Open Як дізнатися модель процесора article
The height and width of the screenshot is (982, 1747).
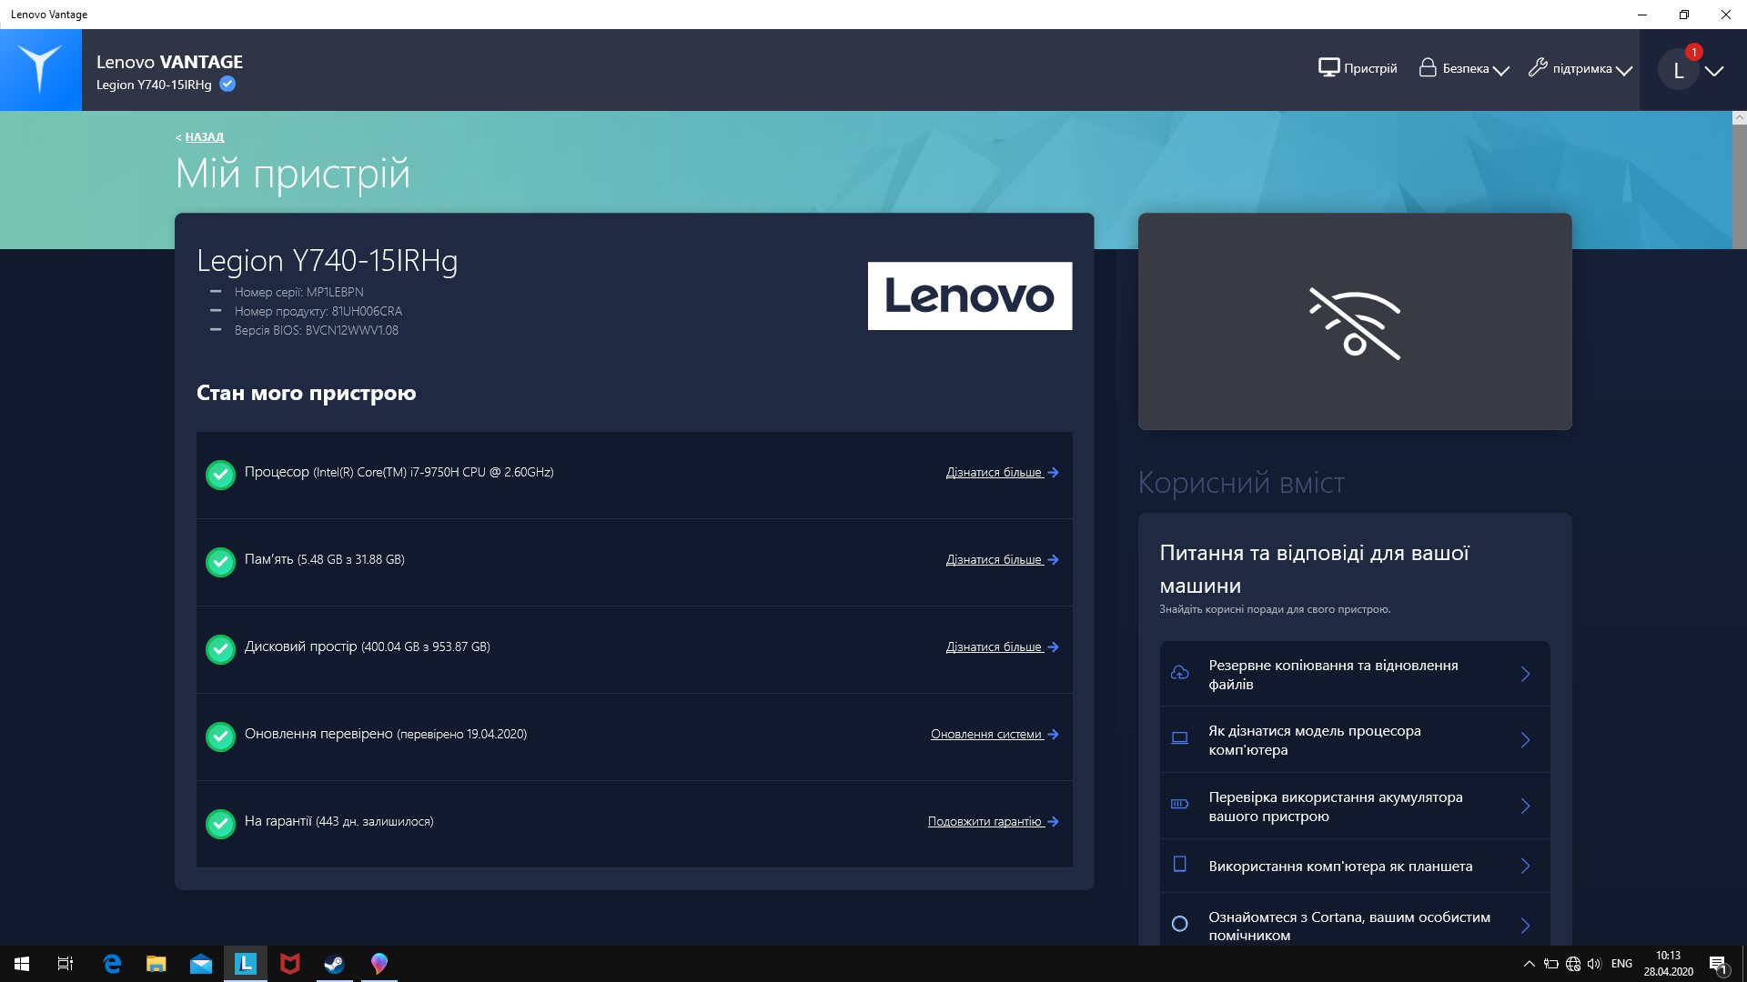1355,740
